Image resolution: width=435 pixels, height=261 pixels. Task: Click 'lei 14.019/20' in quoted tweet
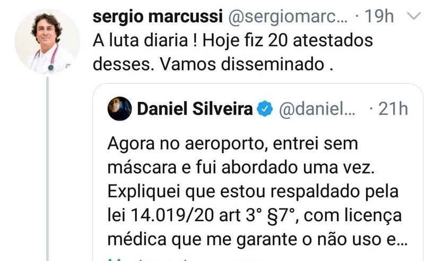[x=161, y=215]
